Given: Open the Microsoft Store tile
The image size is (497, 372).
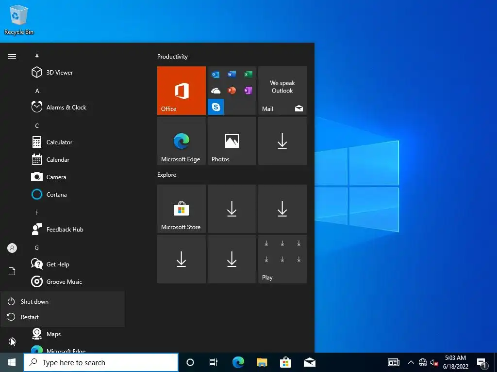Looking at the screenshot, I should pos(182,209).
